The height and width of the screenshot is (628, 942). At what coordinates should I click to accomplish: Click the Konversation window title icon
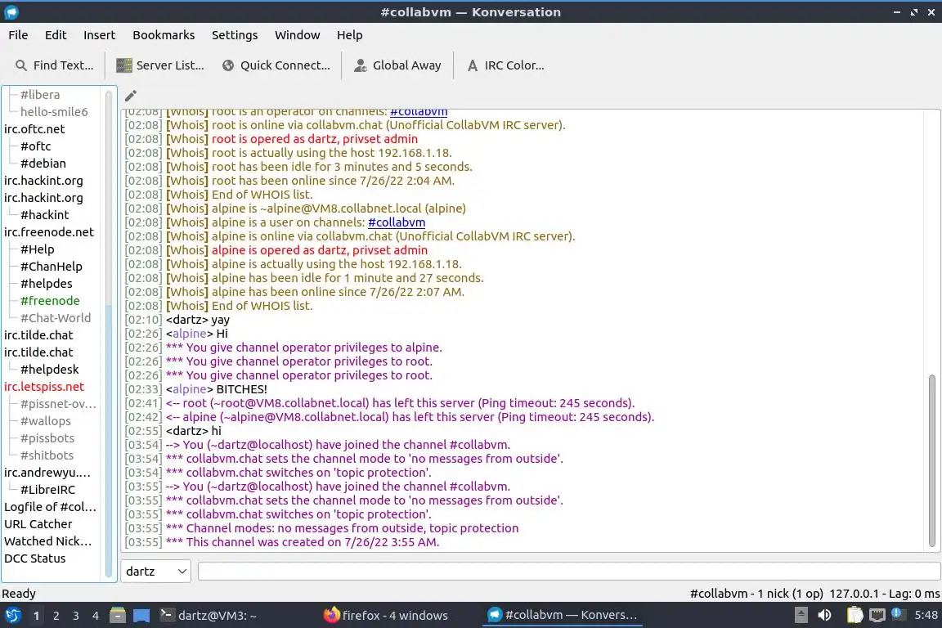point(11,12)
